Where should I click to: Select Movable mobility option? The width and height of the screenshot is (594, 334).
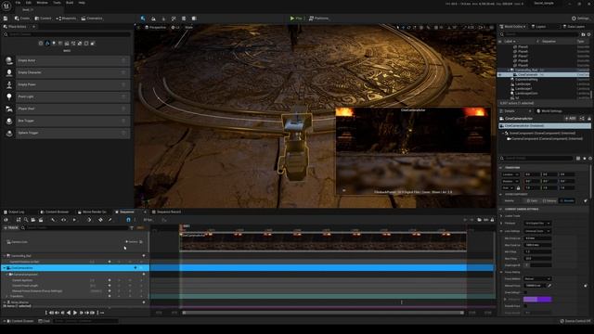click(x=567, y=200)
